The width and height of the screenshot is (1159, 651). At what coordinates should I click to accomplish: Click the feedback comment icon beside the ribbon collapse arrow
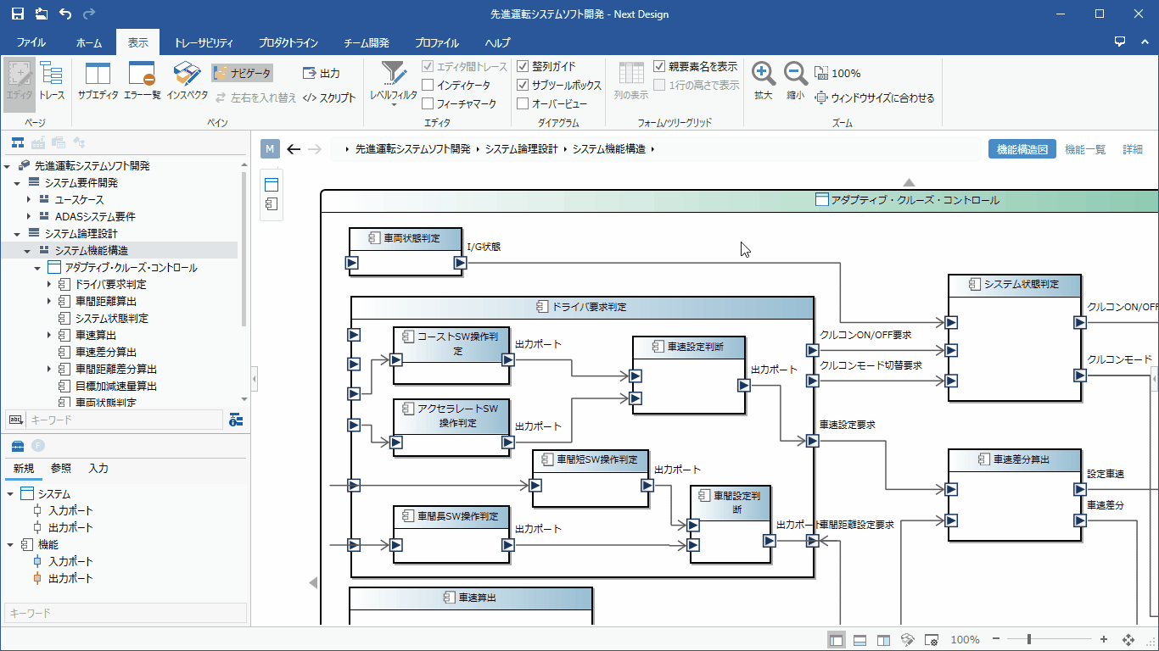tap(1120, 42)
